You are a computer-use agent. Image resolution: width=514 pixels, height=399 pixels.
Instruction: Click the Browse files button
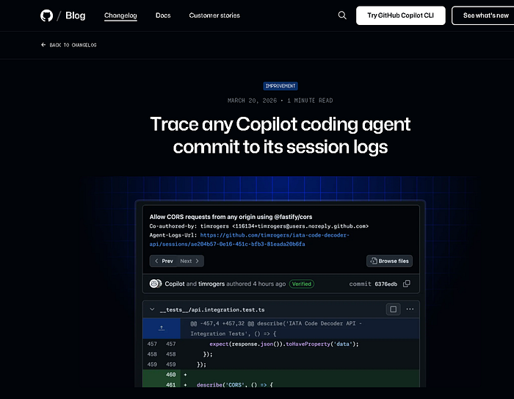pos(389,261)
